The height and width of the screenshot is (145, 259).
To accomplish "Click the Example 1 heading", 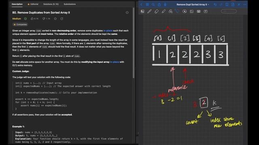I will (18, 126).
